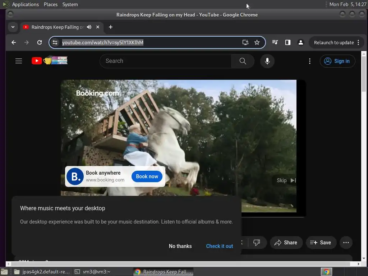The width and height of the screenshot is (368, 276).
Task: Go back using the browser back arrow
Action: pyautogui.click(x=14, y=42)
